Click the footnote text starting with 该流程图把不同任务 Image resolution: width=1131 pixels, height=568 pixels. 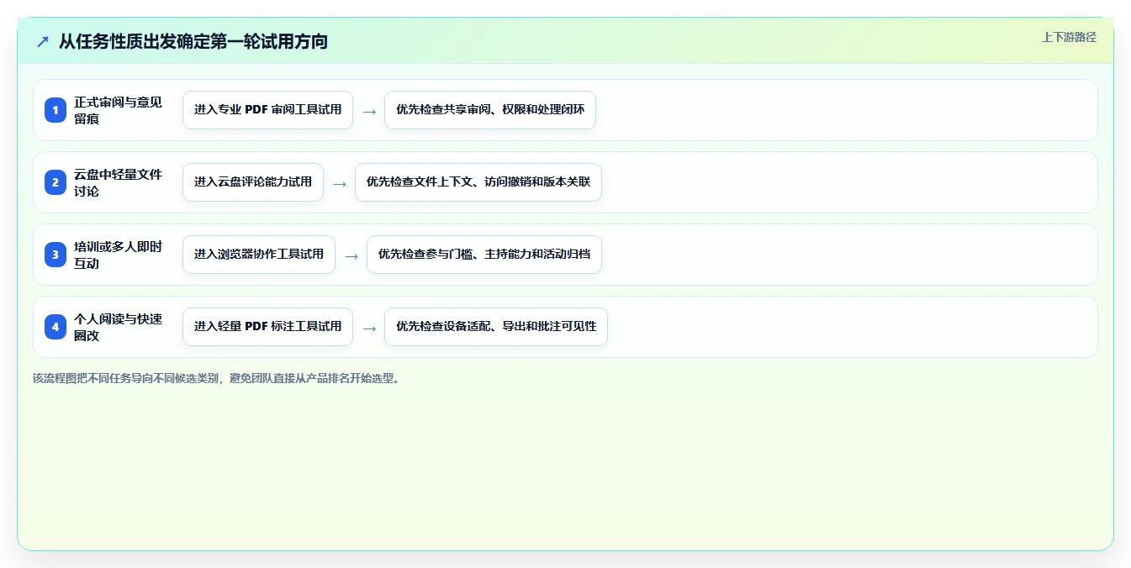pyautogui.click(x=216, y=378)
